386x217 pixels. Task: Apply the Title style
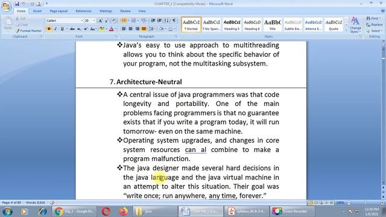272,24
